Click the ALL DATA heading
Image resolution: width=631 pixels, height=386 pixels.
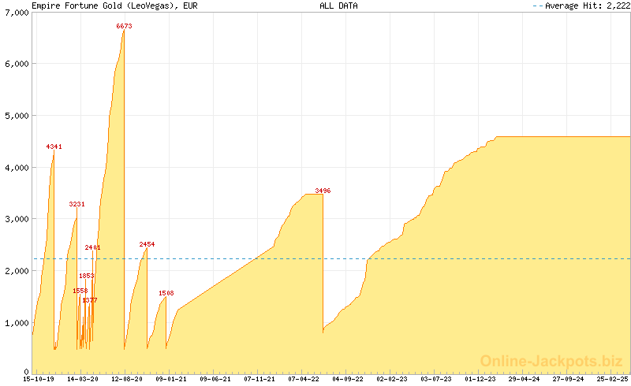click(338, 6)
